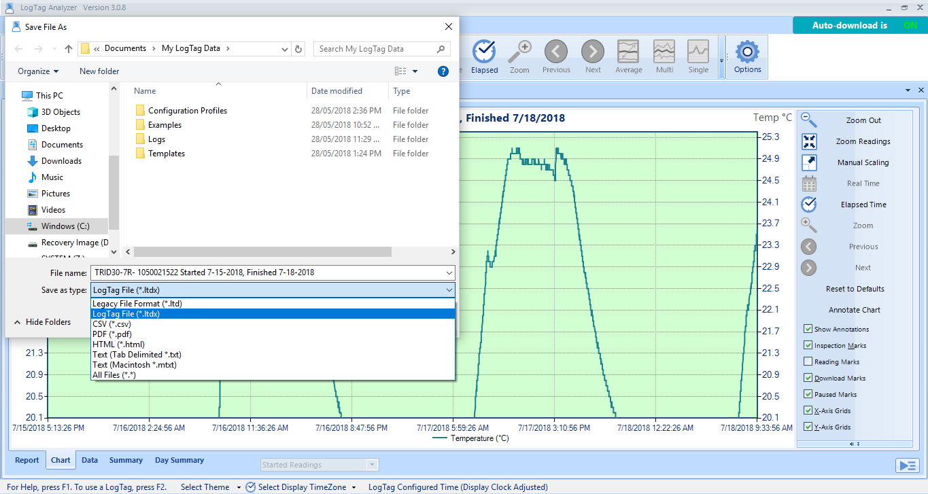Image resolution: width=928 pixels, height=494 pixels.
Task: Switch to Multi chart view icon
Action: [664, 53]
